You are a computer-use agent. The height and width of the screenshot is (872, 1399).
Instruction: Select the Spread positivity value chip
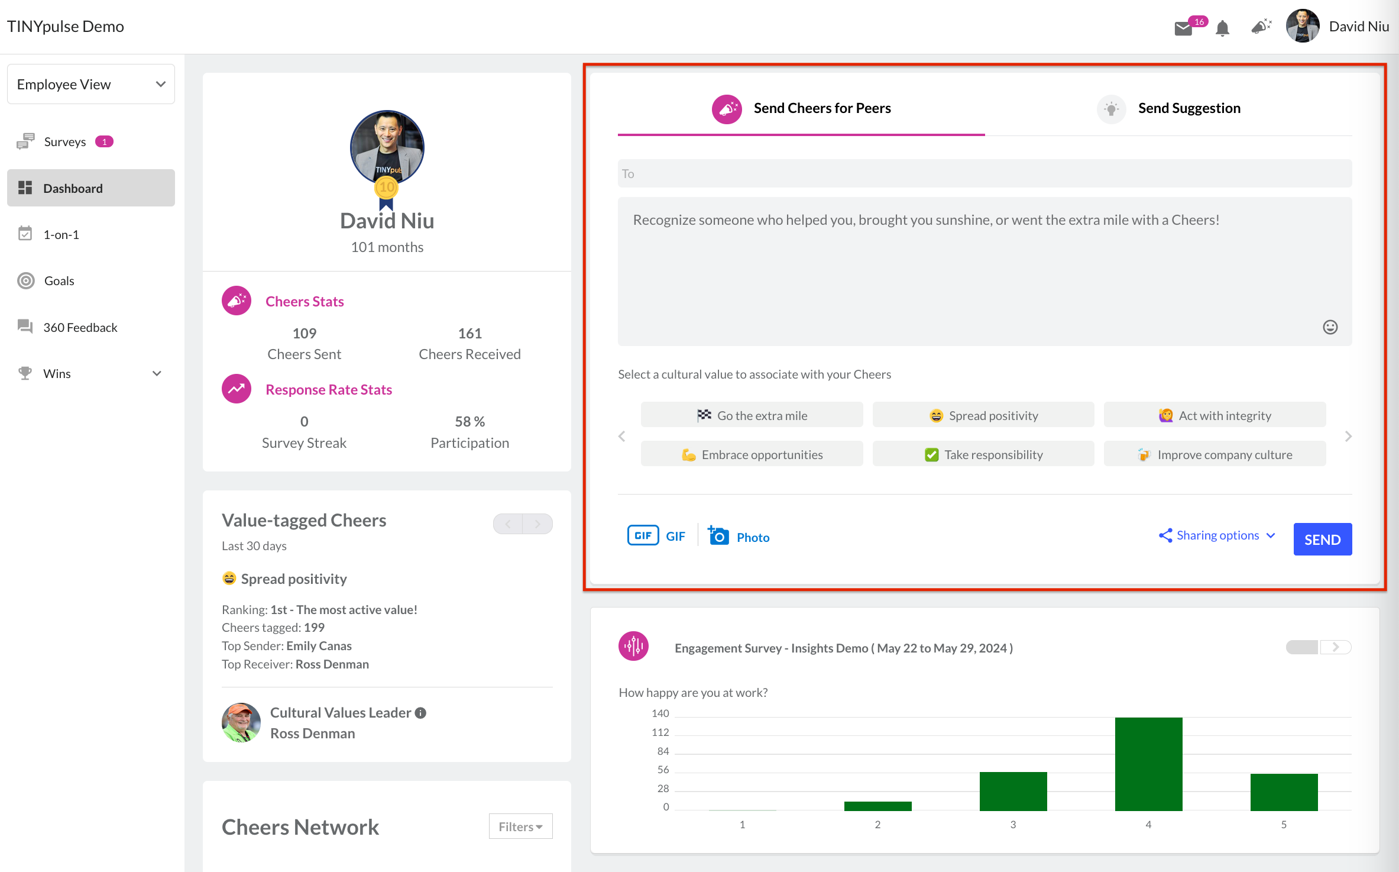click(x=983, y=415)
